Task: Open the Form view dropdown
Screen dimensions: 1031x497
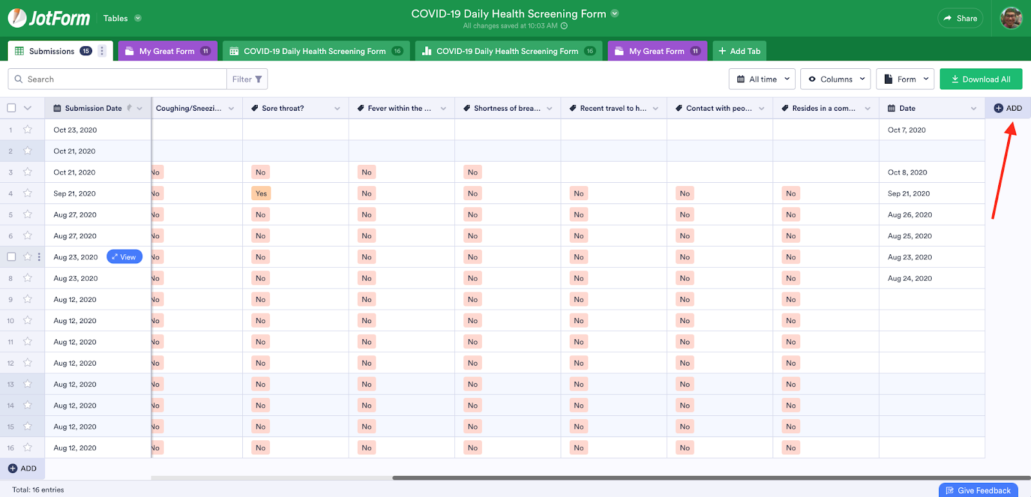Action: click(905, 79)
